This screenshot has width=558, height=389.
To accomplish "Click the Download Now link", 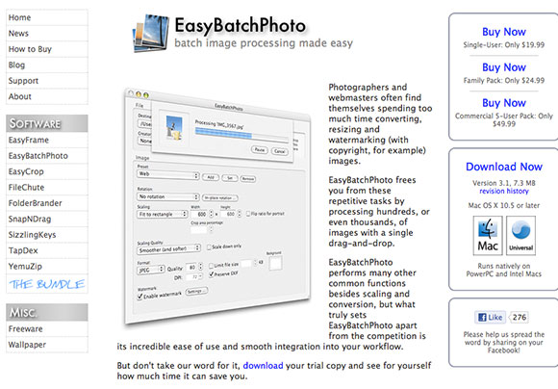I will click(504, 167).
